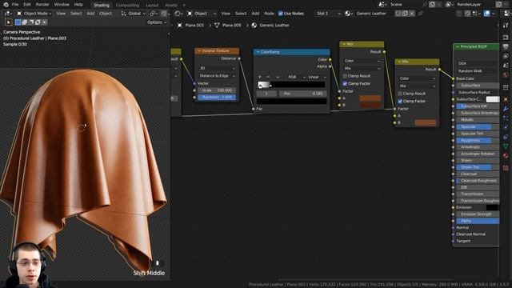The image size is (512, 288).
Task: Add a ColorRamp stop with plus button
Action: click(x=260, y=77)
